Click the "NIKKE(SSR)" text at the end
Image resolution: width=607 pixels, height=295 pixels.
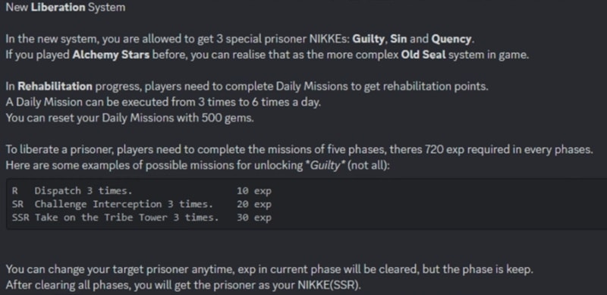coord(329,285)
